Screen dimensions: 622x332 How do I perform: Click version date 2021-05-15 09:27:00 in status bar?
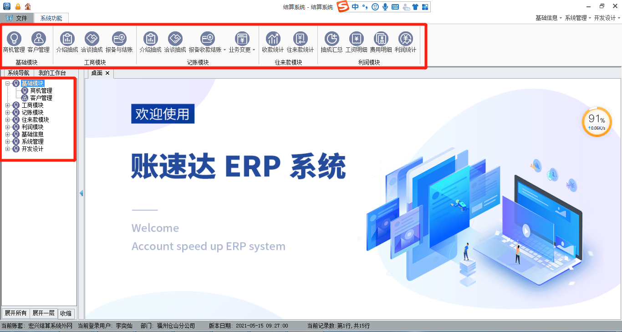point(262,326)
